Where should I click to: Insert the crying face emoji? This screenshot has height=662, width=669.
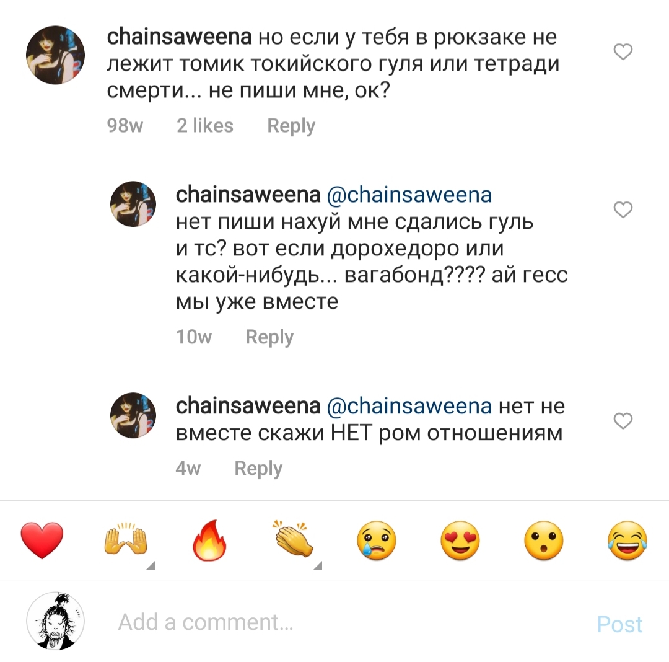pyautogui.click(x=377, y=541)
